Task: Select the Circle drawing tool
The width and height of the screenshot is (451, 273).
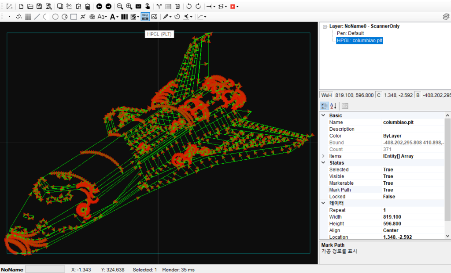Action: 55,17
